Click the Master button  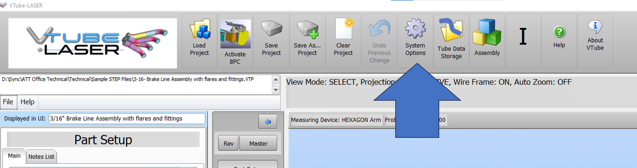[258, 143]
